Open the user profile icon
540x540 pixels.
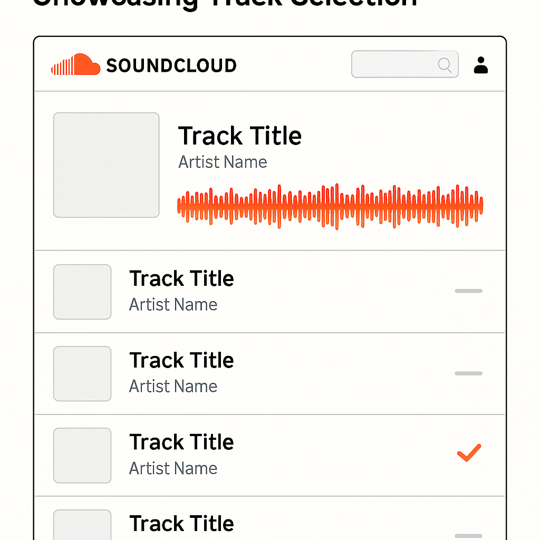pyautogui.click(x=480, y=64)
